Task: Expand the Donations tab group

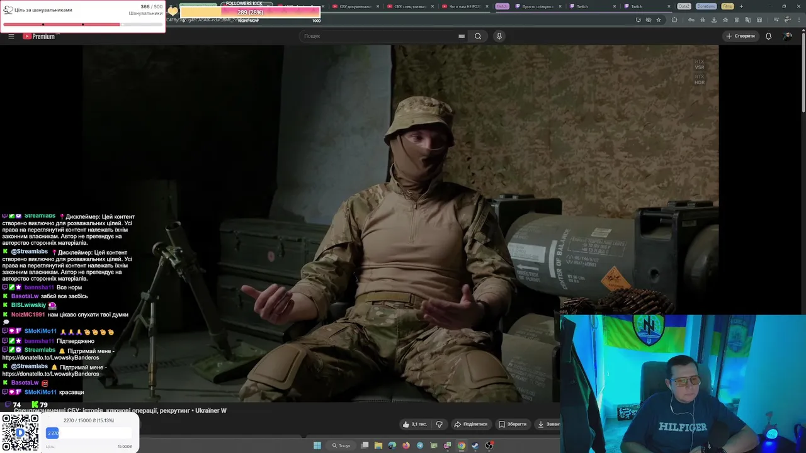Action: (x=706, y=6)
